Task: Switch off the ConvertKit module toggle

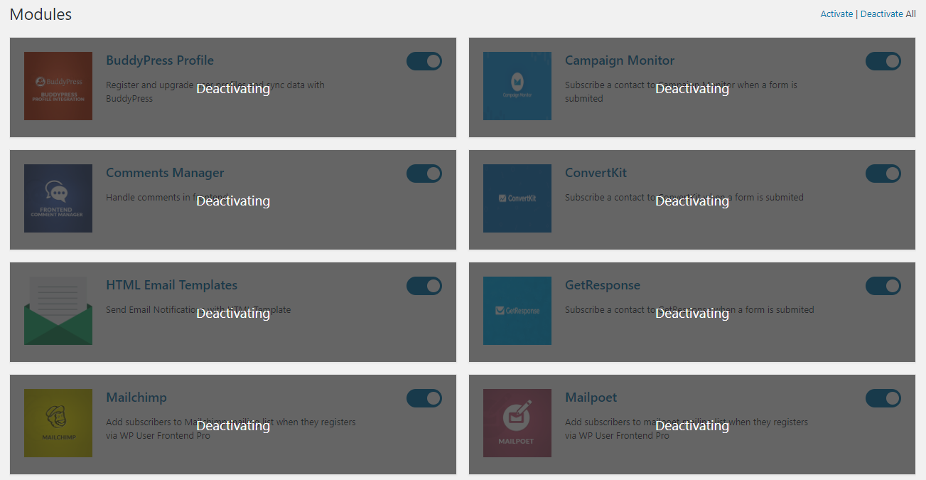Action: 883,174
